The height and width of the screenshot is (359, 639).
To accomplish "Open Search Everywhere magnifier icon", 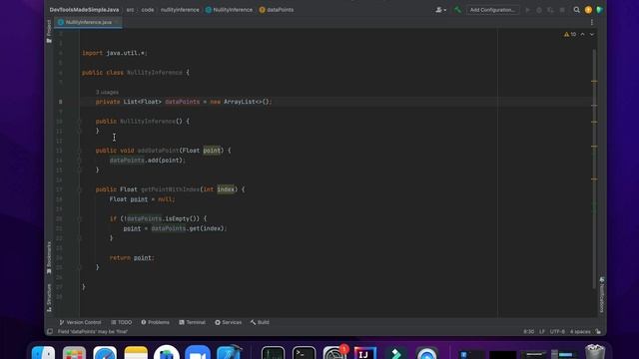I will pos(577,10).
